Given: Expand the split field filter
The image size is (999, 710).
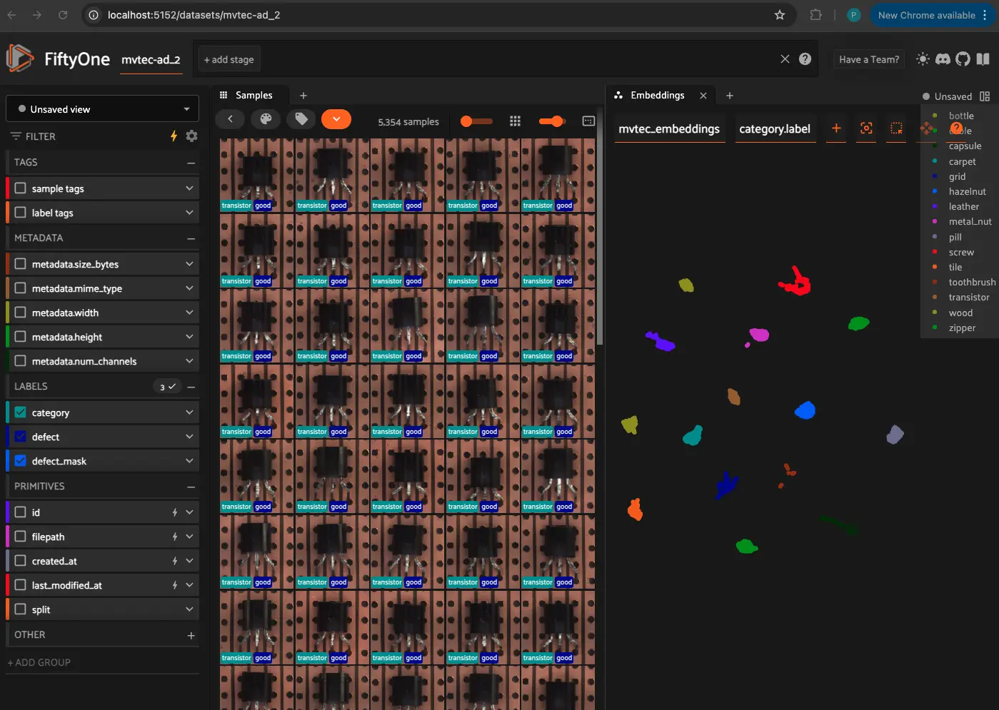Looking at the screenshot, I should (189, 609).
